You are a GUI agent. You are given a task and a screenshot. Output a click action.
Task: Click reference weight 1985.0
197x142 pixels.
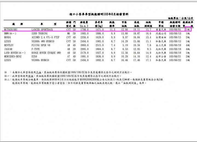[x=100, y=41]
